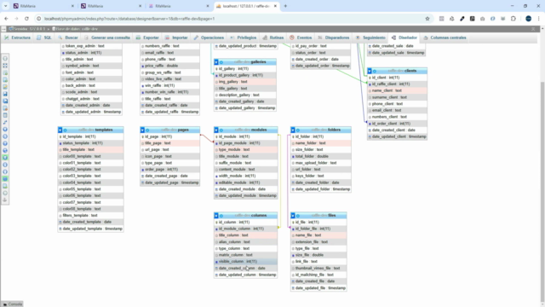
Task: Click the Delete pages icon
Action: click(5, 108)
